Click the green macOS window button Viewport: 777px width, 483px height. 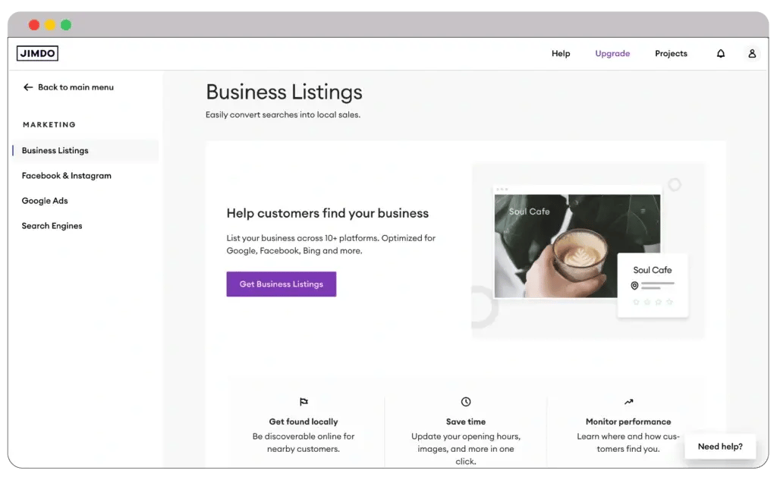(66, 25)
